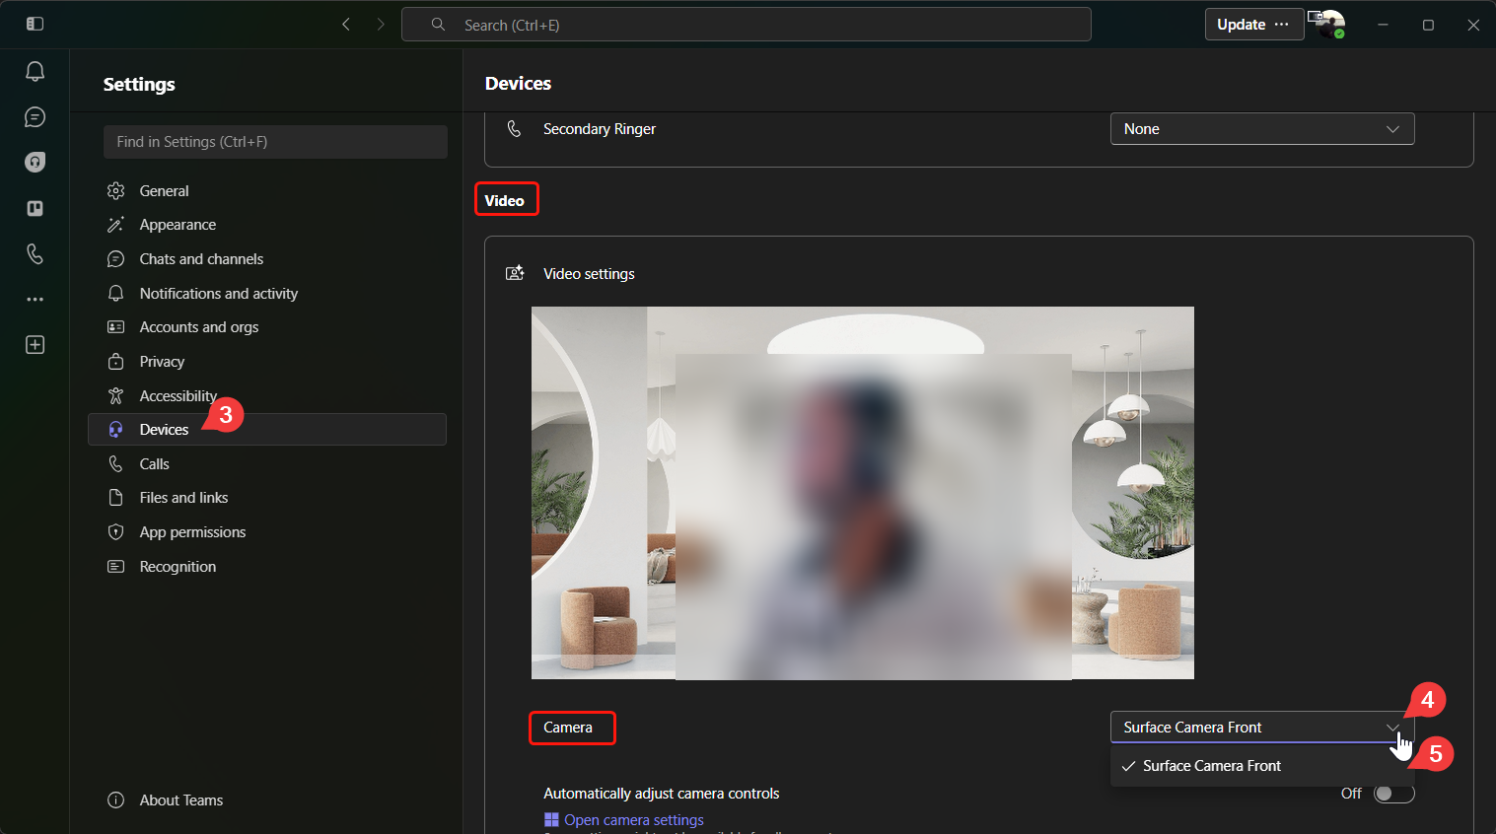The image size is (1496, 834).
Task: Open Recognition settings
Action: [x=267, y=566]
